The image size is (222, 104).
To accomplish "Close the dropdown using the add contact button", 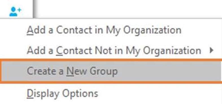I will pyautogui.click(x=15, y=12).
